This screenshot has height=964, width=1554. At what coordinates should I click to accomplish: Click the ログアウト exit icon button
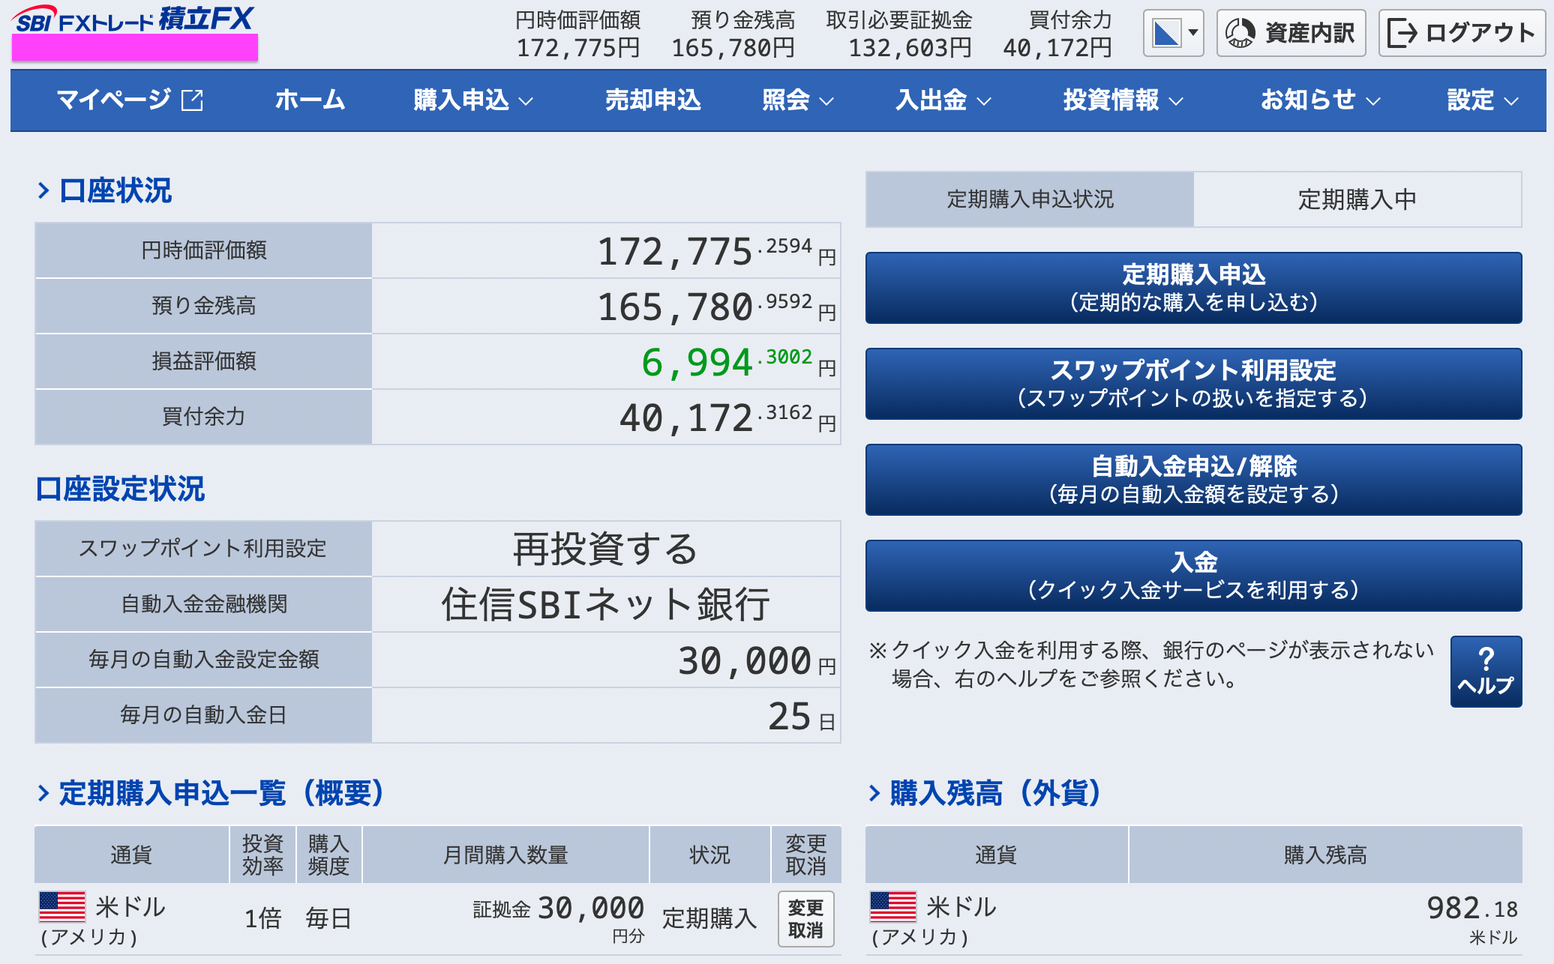coord(1402,33)
